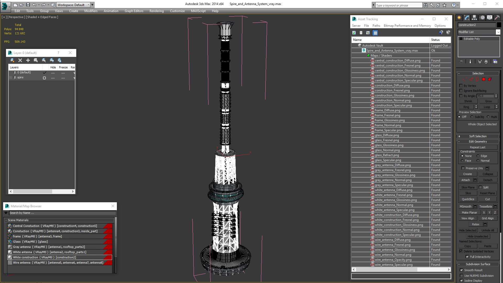Open Graph Editors menu
503x283 pixels.
134,11
